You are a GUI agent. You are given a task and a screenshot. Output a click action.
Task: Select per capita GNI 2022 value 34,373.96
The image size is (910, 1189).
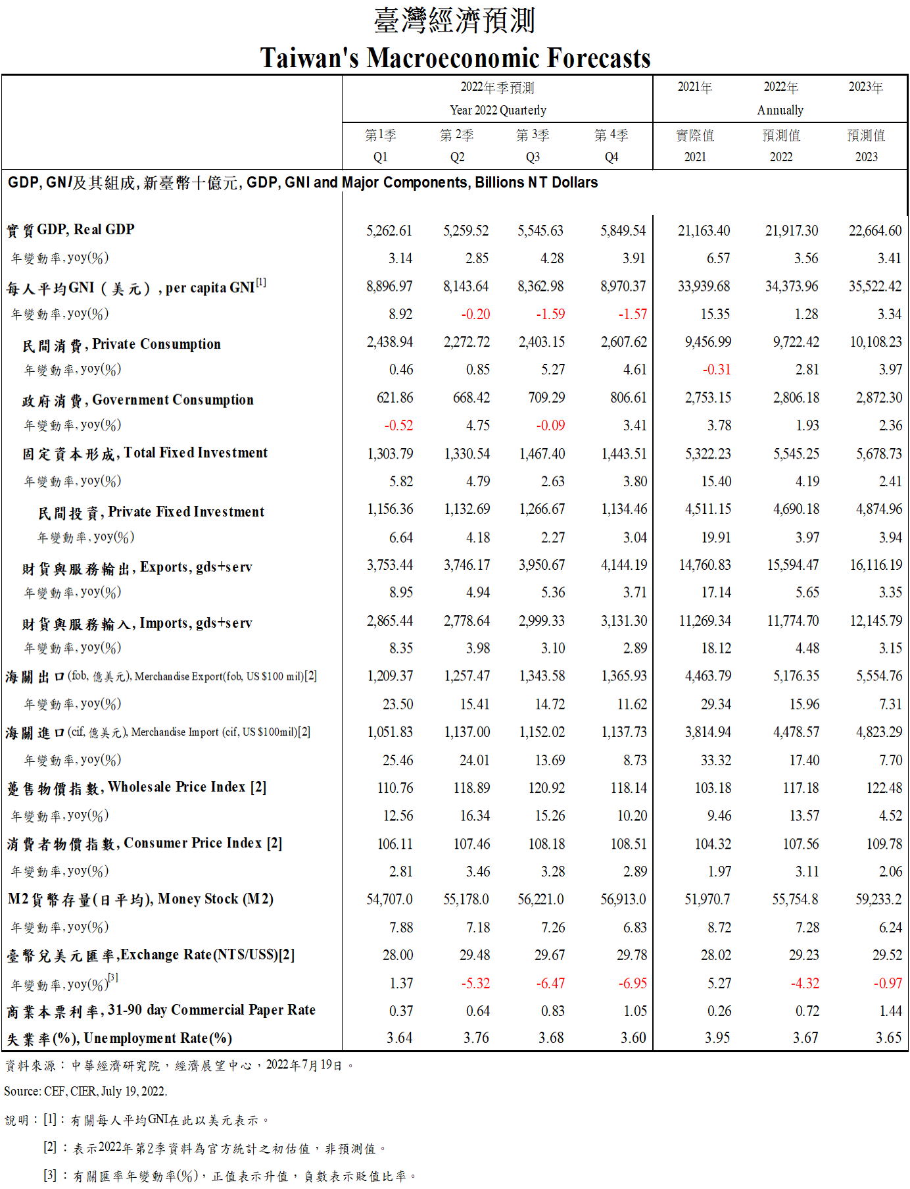tap(792, 286)
